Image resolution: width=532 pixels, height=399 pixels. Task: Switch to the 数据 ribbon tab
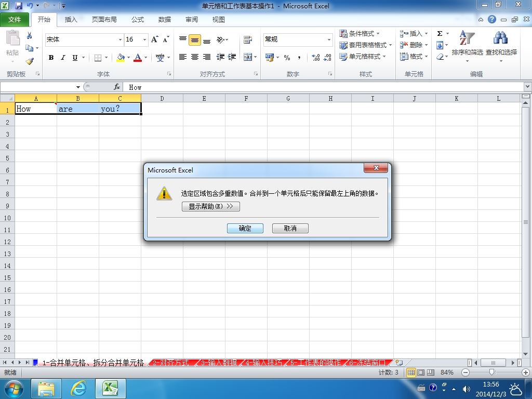(165, 20)
